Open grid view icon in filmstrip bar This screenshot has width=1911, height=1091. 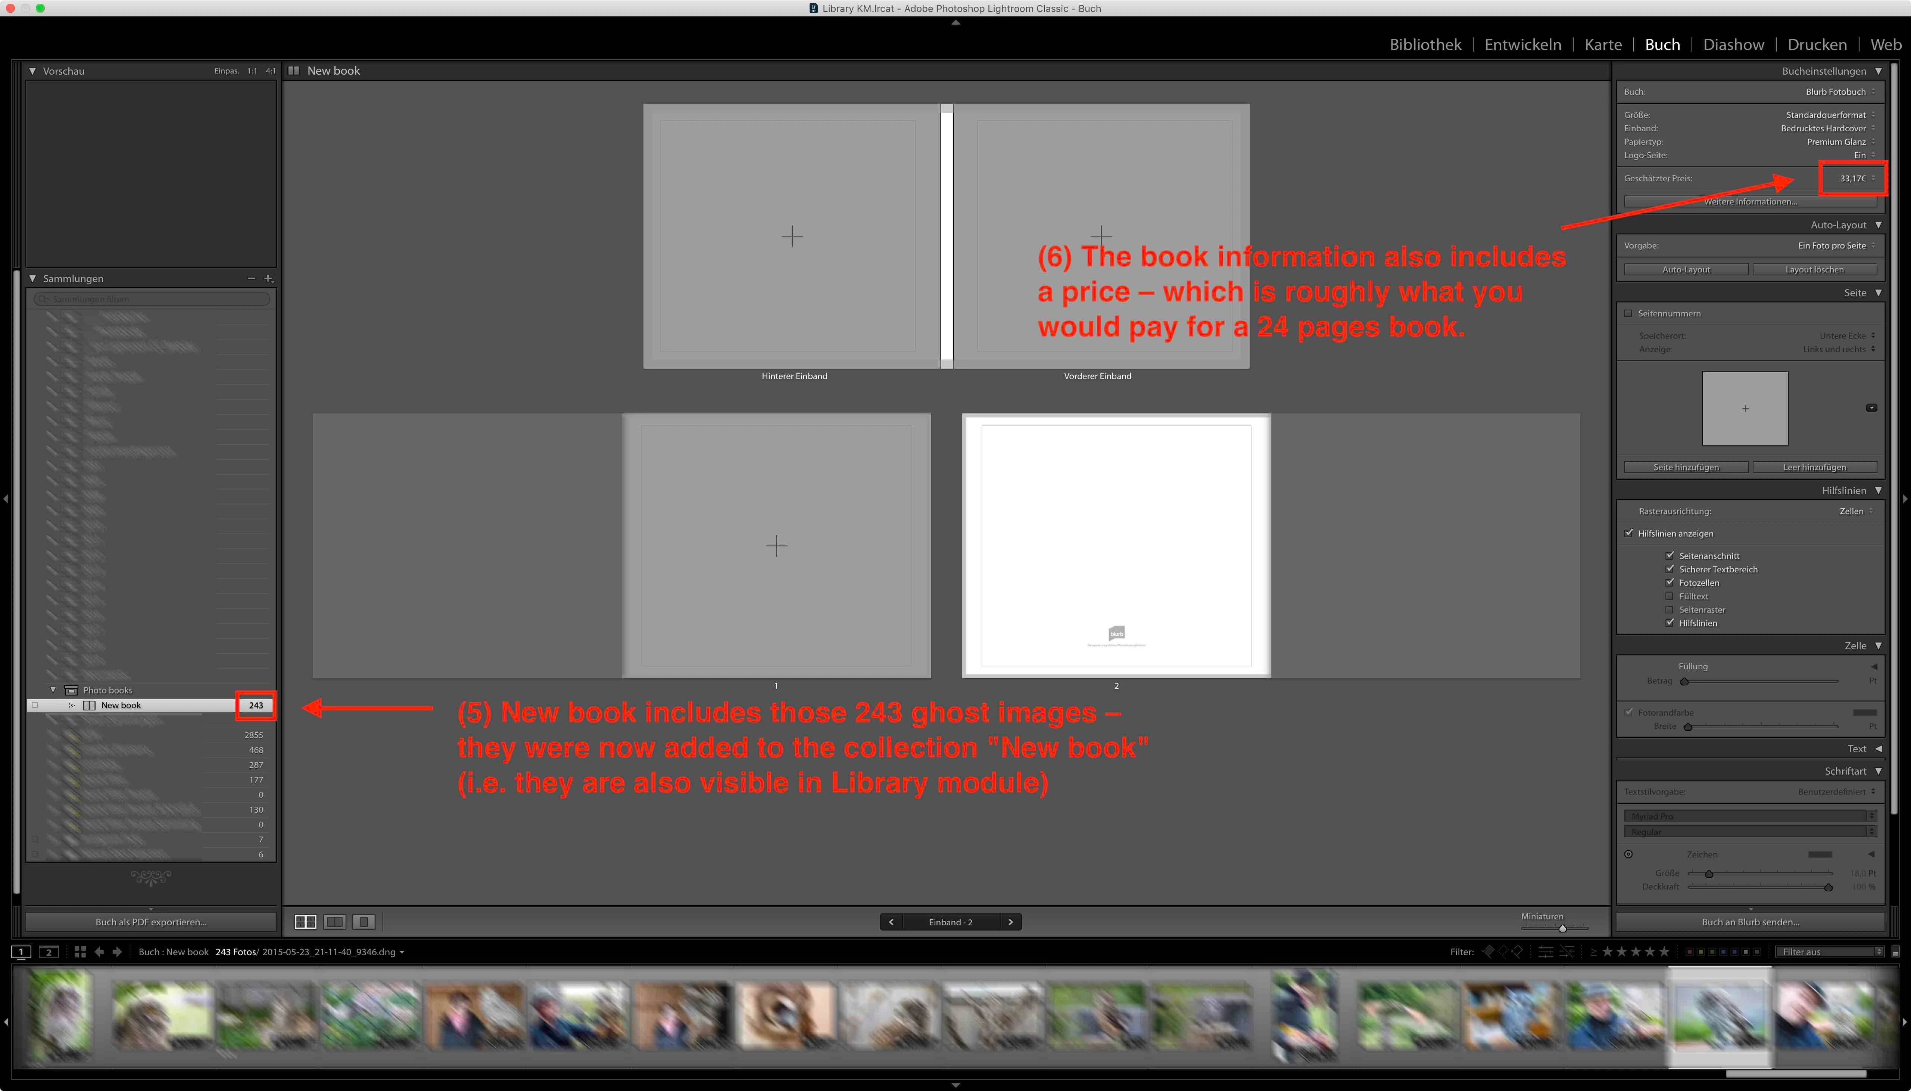click(x=80, y=951)
